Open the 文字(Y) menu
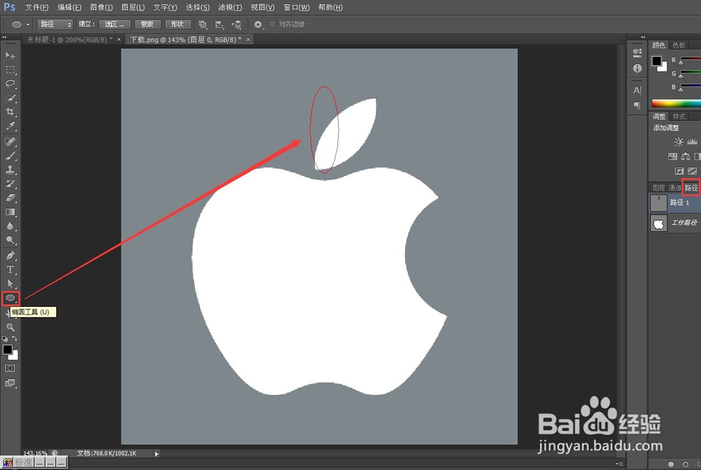701x470 pixels. 165,7
